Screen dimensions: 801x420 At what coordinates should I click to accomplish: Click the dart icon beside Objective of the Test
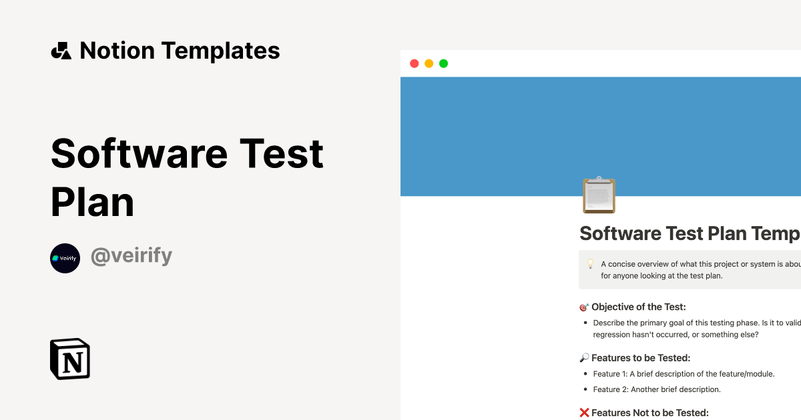coord(584,307)
